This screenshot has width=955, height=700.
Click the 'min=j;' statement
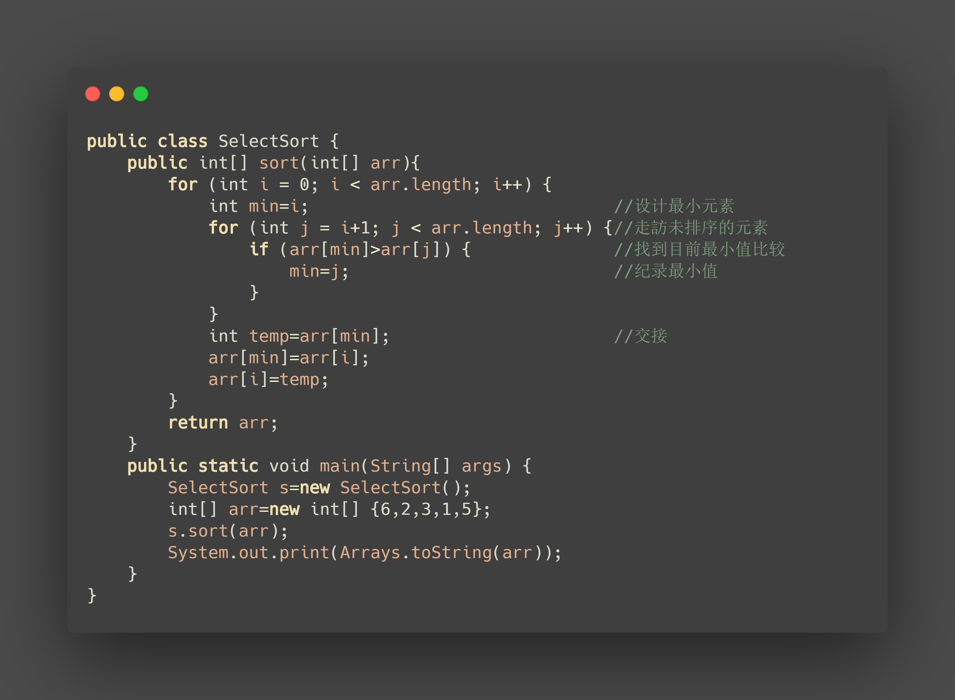point(319,271)
